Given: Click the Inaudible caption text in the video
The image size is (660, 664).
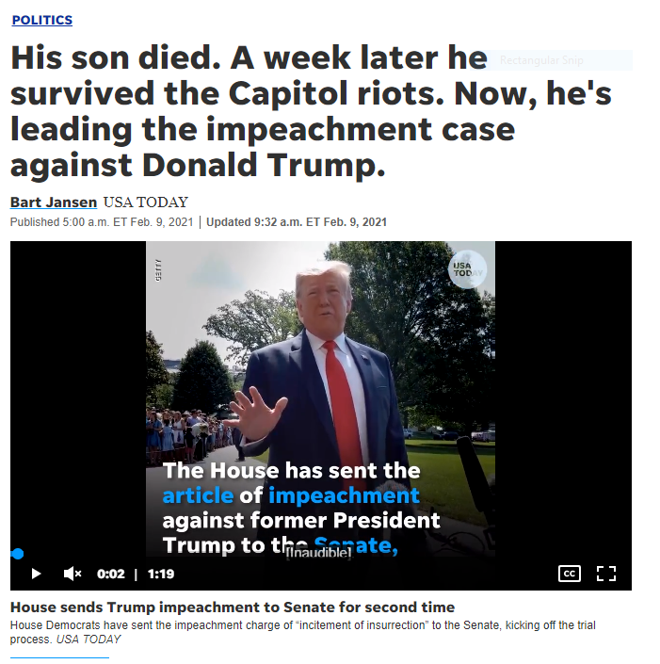Looking at the screenshot, I should tap(319, 553).
